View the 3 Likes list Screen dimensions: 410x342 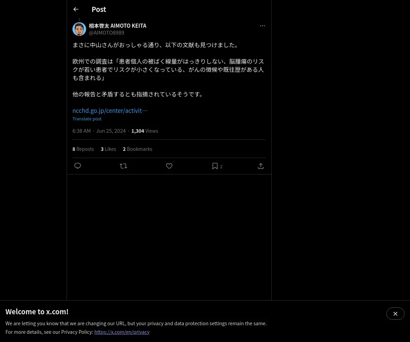[x=108, y=149]
